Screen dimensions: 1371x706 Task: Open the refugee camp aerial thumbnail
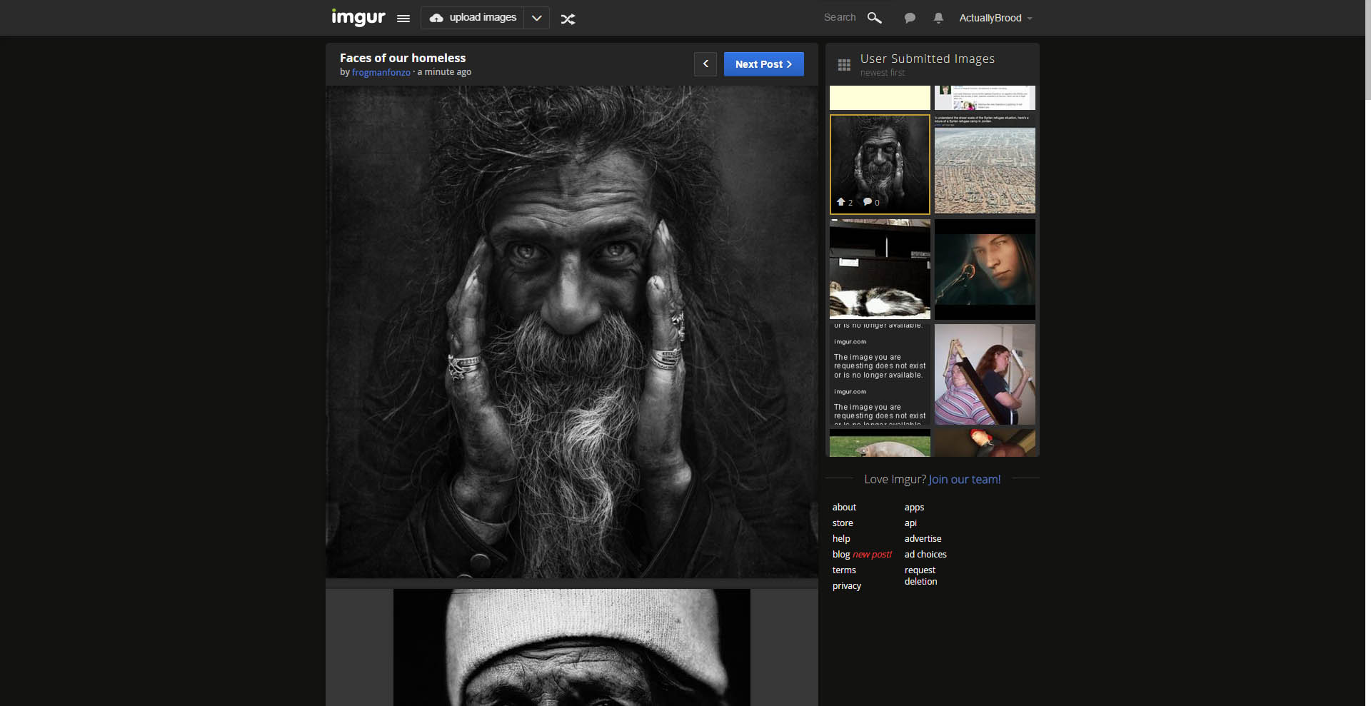pyautogui.click(x=984, y=170)
